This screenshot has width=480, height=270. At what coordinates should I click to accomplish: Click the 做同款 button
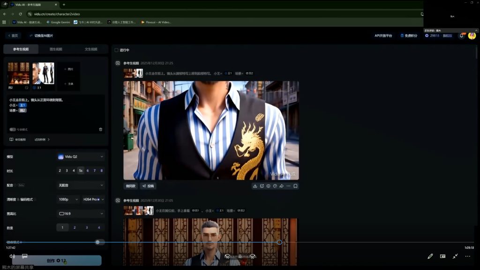tap(131, 186)
